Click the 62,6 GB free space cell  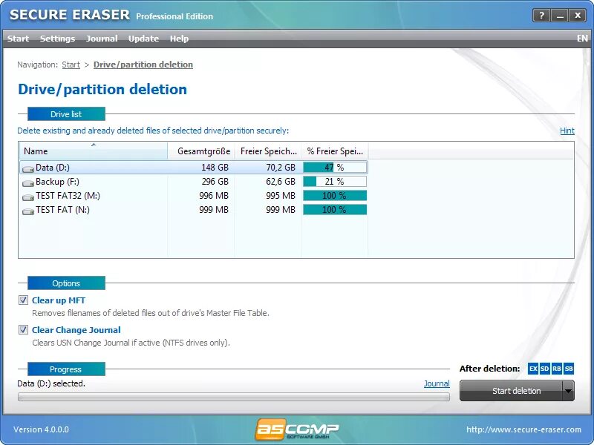pos(281,182)
